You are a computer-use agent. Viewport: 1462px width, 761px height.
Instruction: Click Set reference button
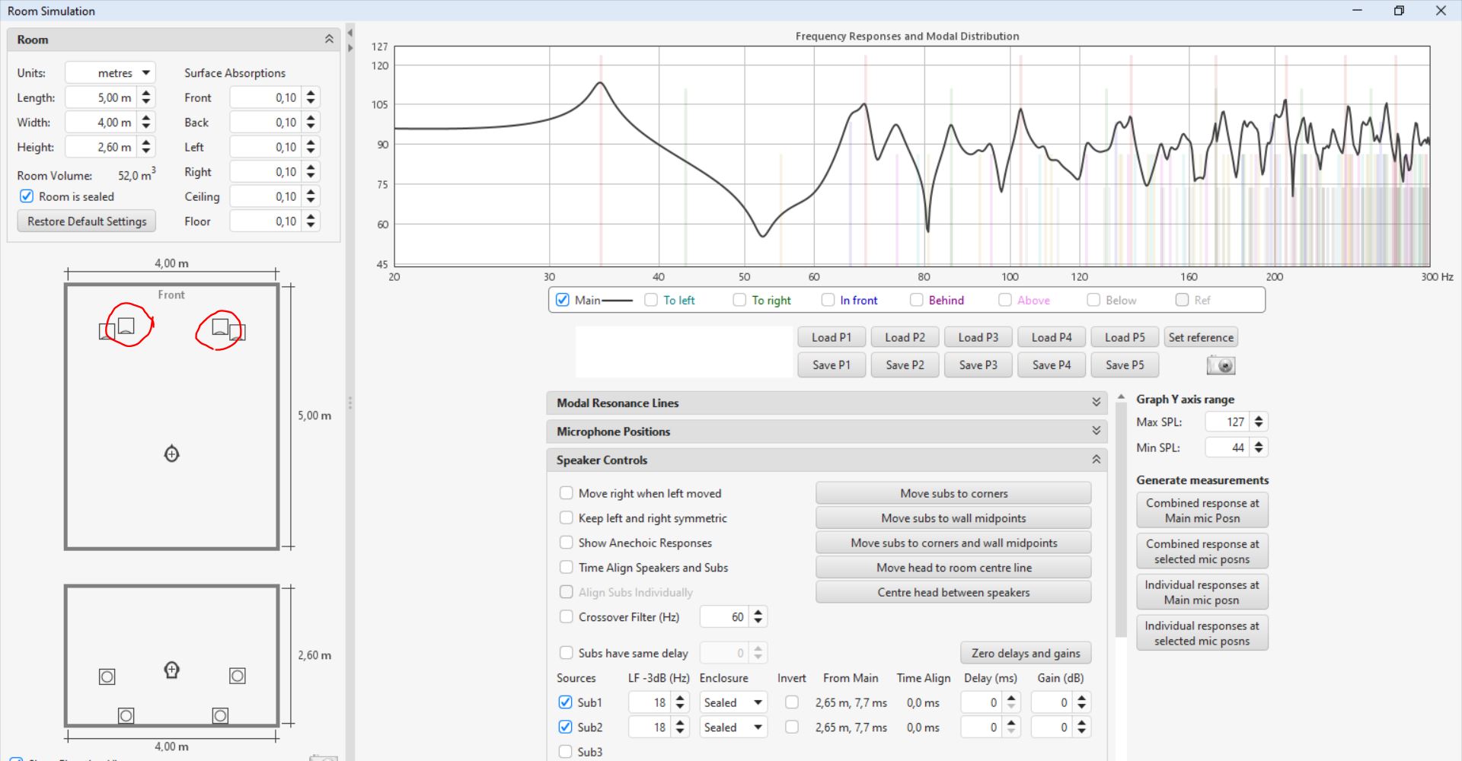pos(1201,337)
